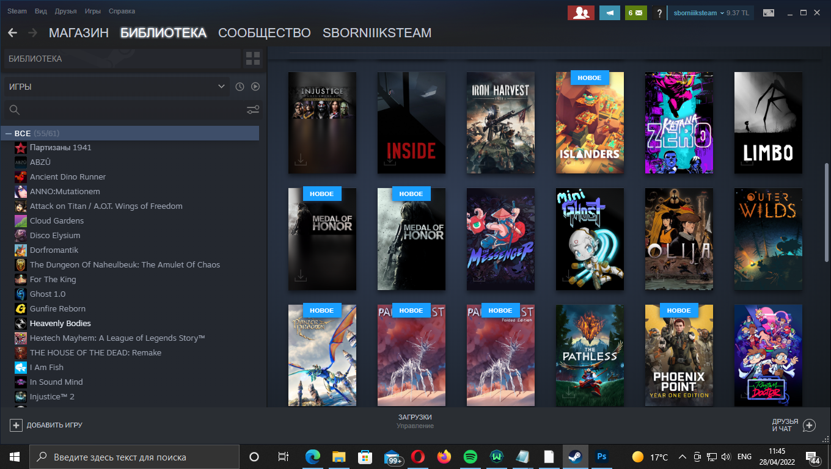Click the Big Picture mode icon
This screenshot has width=831, height=469.
click(769, 13)
